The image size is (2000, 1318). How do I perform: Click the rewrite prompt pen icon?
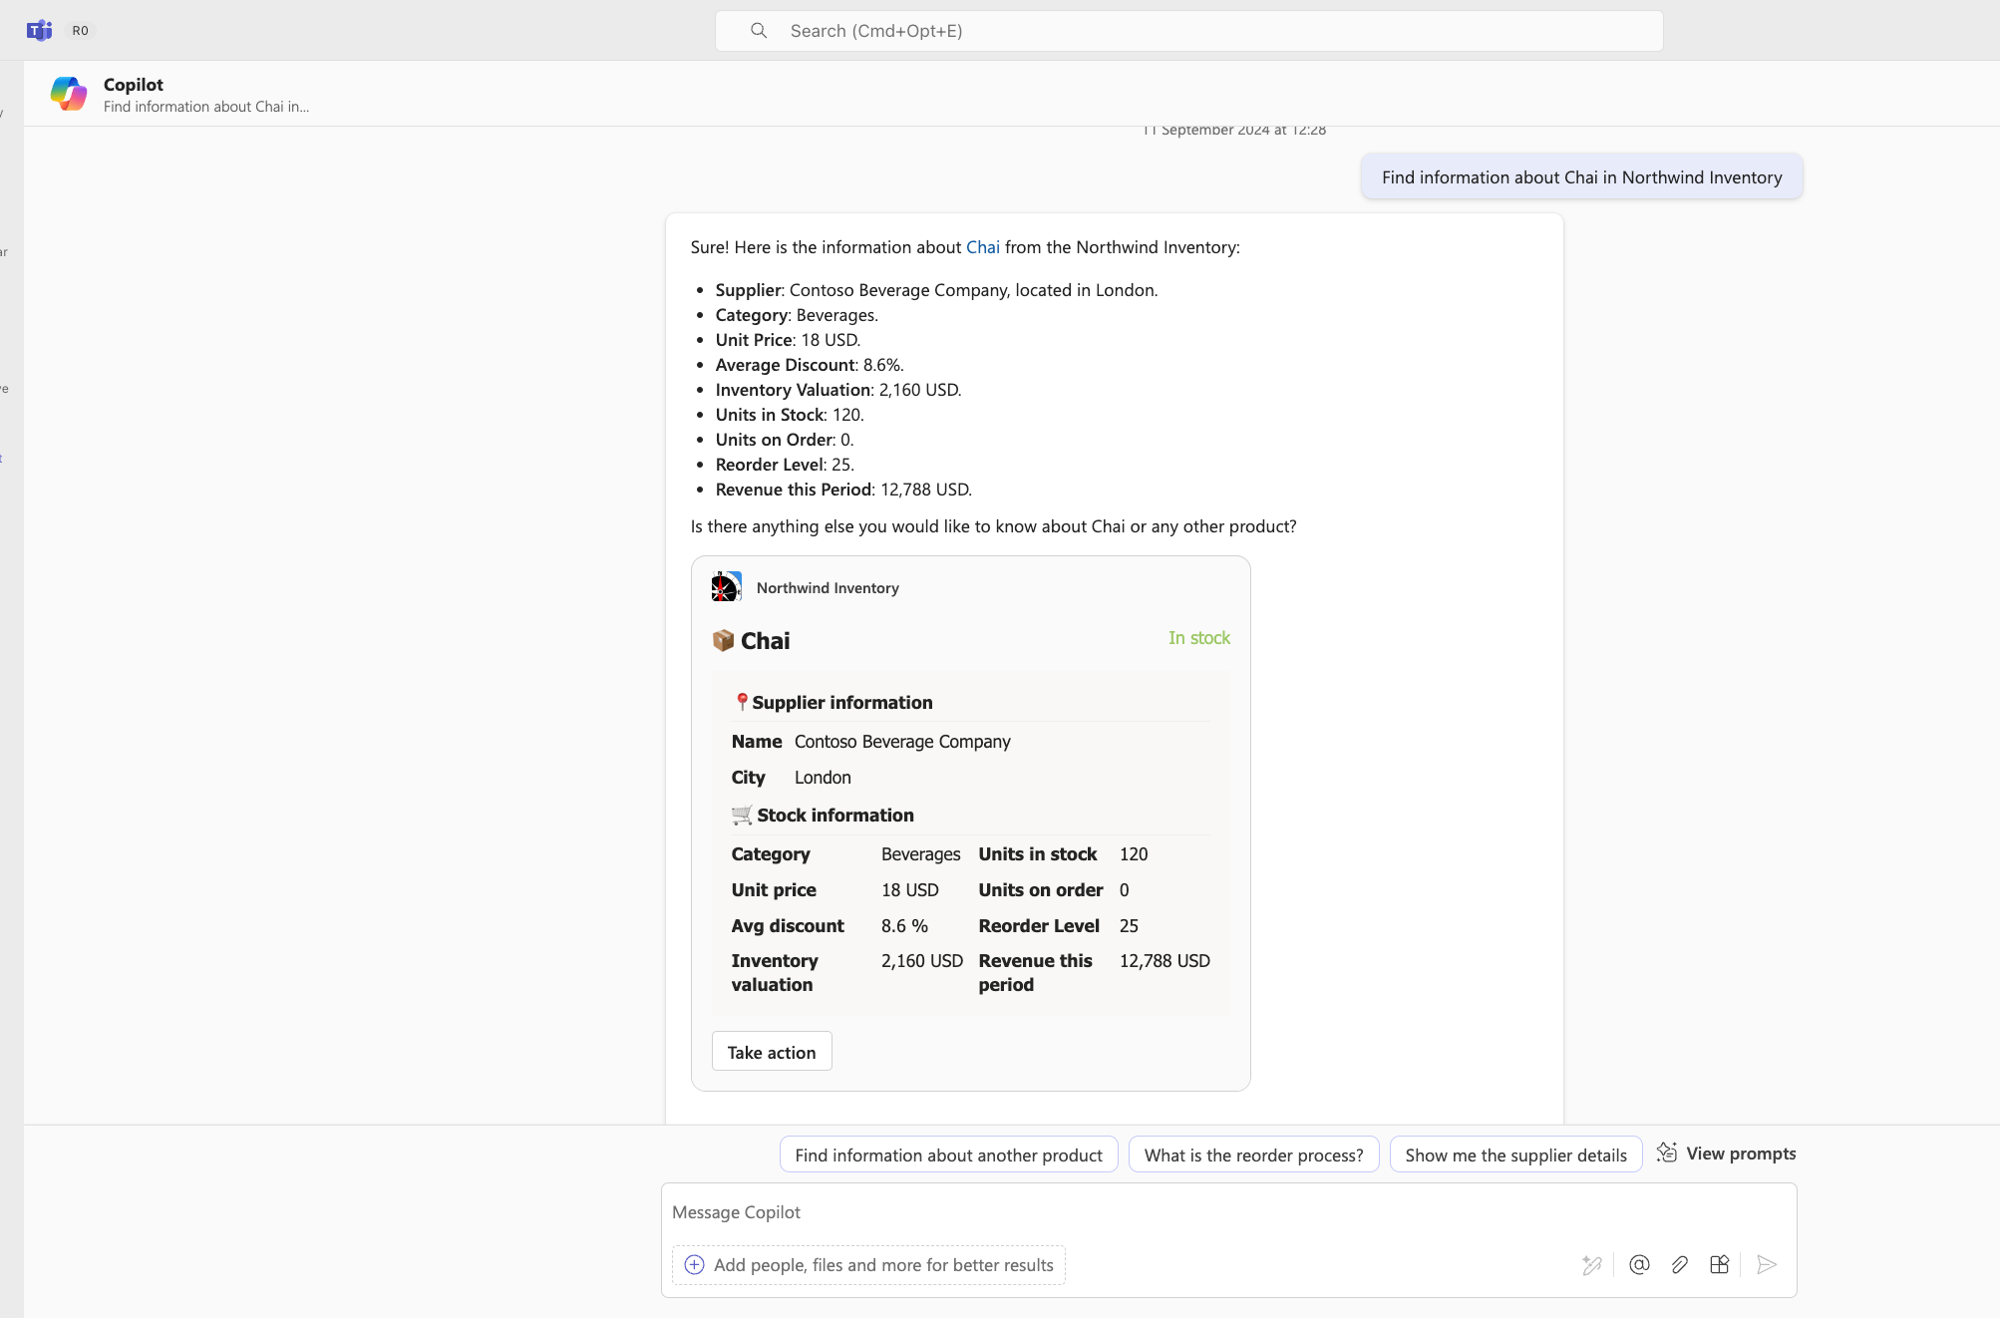pyautogui.click(x=1592, y=1264)
